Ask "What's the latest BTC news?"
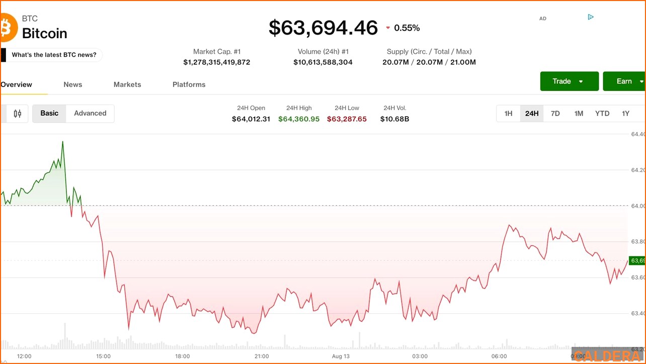The width and height of the screenshot is (646, 364). pos(54,55)
